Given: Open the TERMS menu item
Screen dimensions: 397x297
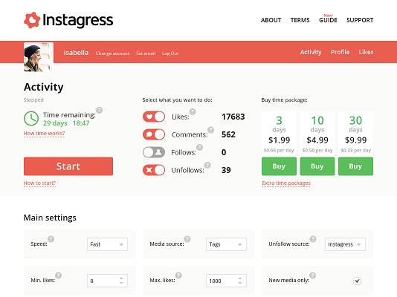Looking at the screenshot, I should pyautogui.click(x=300, y=20).
